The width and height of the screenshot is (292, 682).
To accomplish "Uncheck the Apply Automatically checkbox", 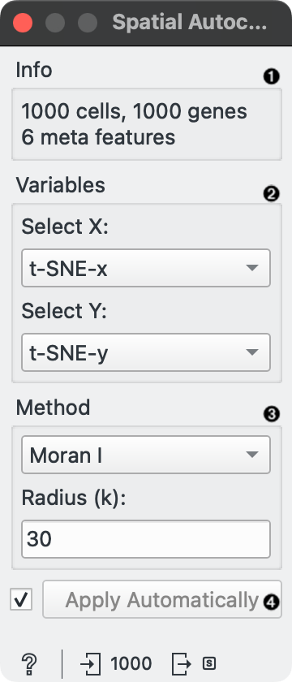I will point(21,600).
